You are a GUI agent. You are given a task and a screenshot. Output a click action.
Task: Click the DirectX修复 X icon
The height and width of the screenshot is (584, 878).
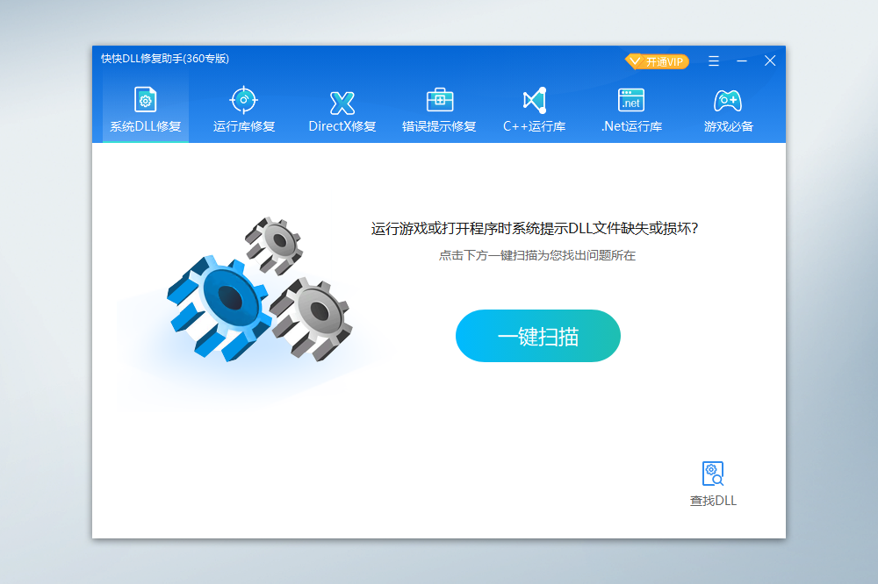[x=342, y=102]
